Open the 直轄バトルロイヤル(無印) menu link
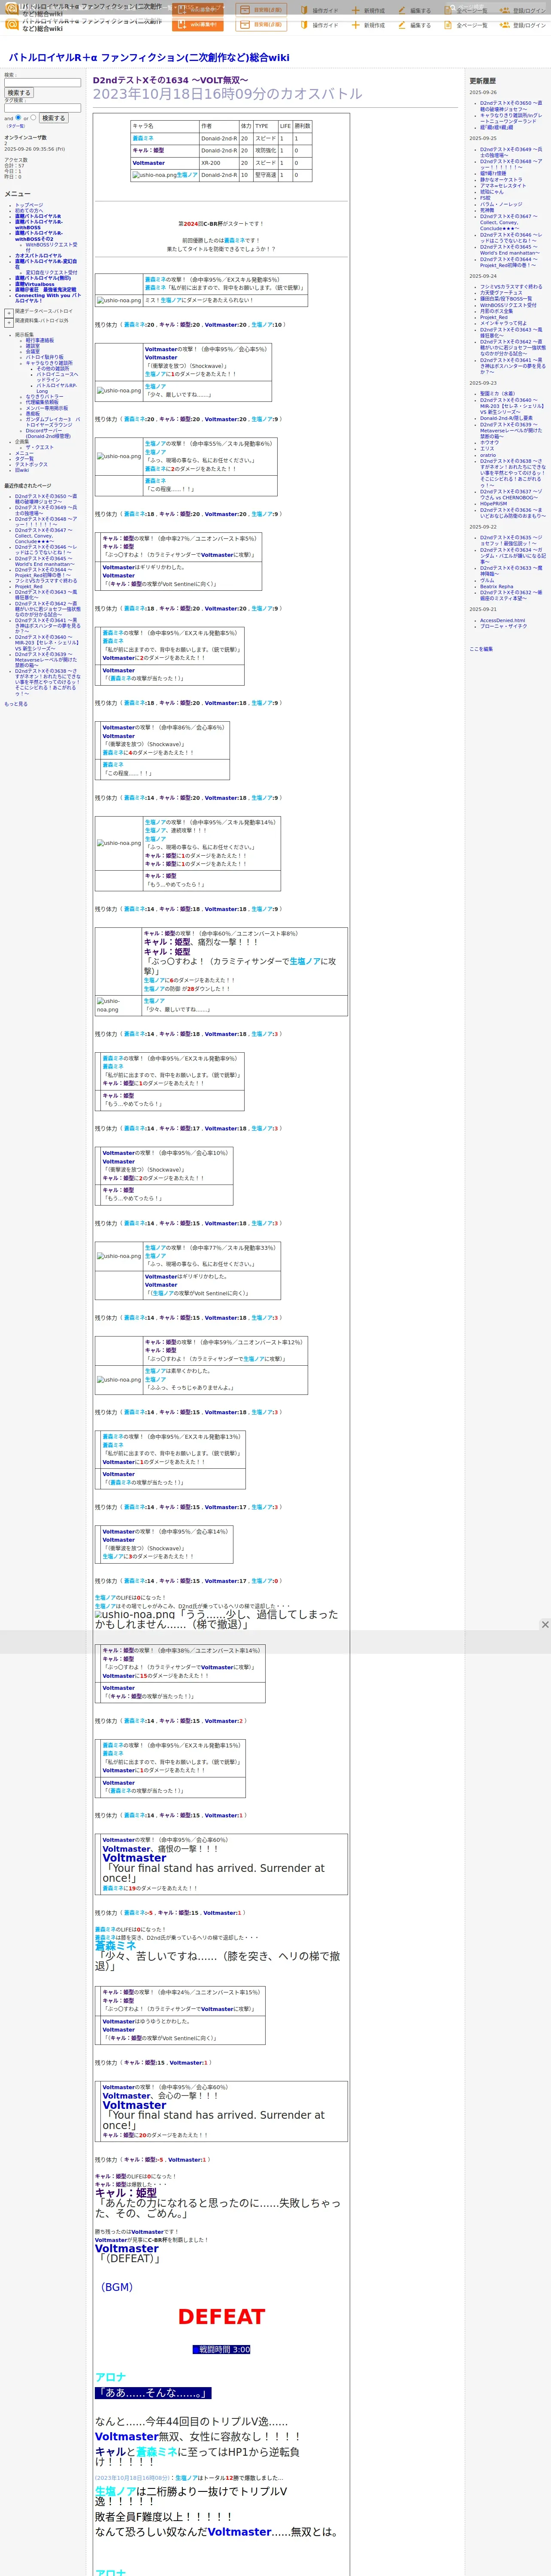The image size is (551, 2576). coord(43,278)
